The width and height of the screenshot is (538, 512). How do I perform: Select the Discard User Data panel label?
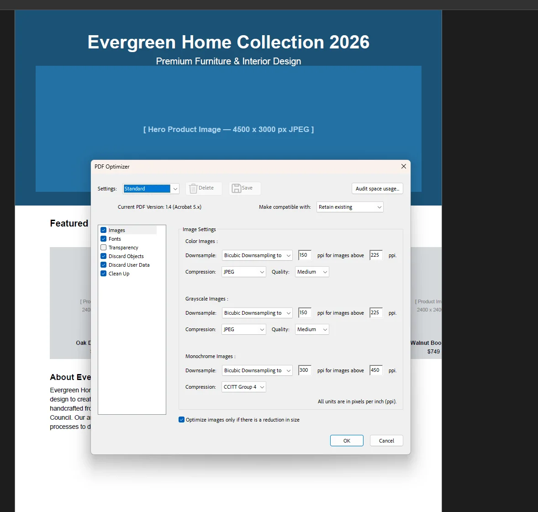(129, 265)
